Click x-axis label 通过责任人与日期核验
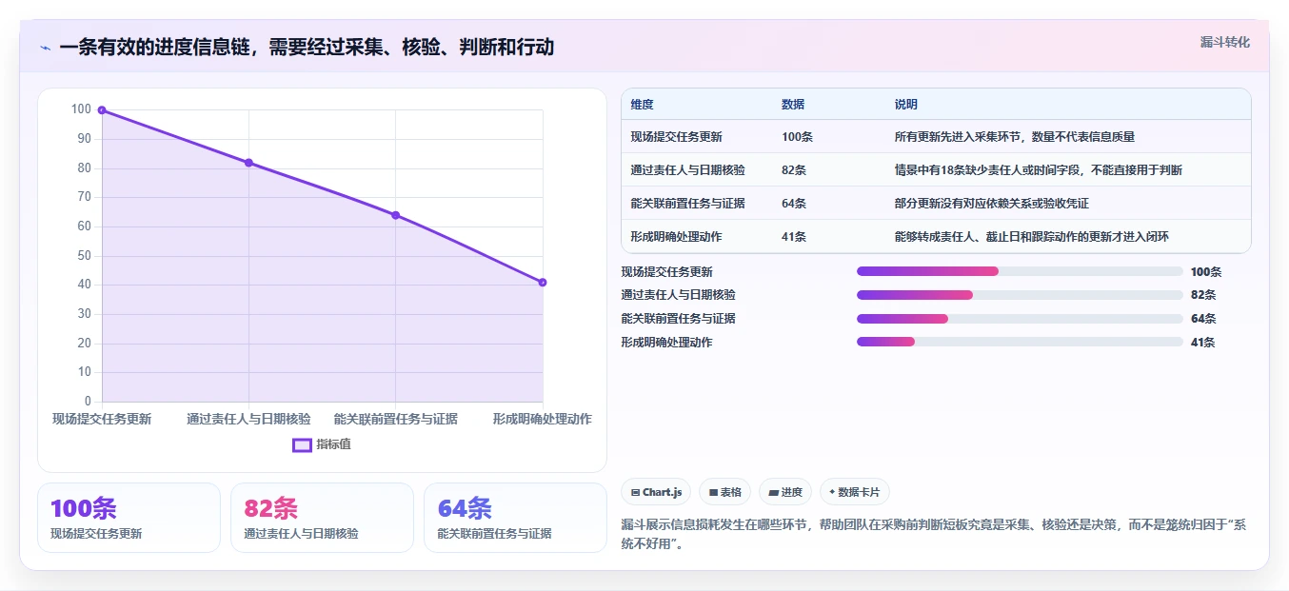The image size is (1289, 591). pyautogui.click(x=248, y=419)
